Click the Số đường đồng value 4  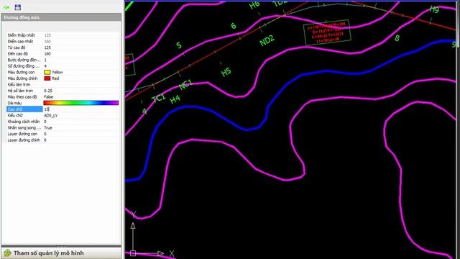(45, 66)
